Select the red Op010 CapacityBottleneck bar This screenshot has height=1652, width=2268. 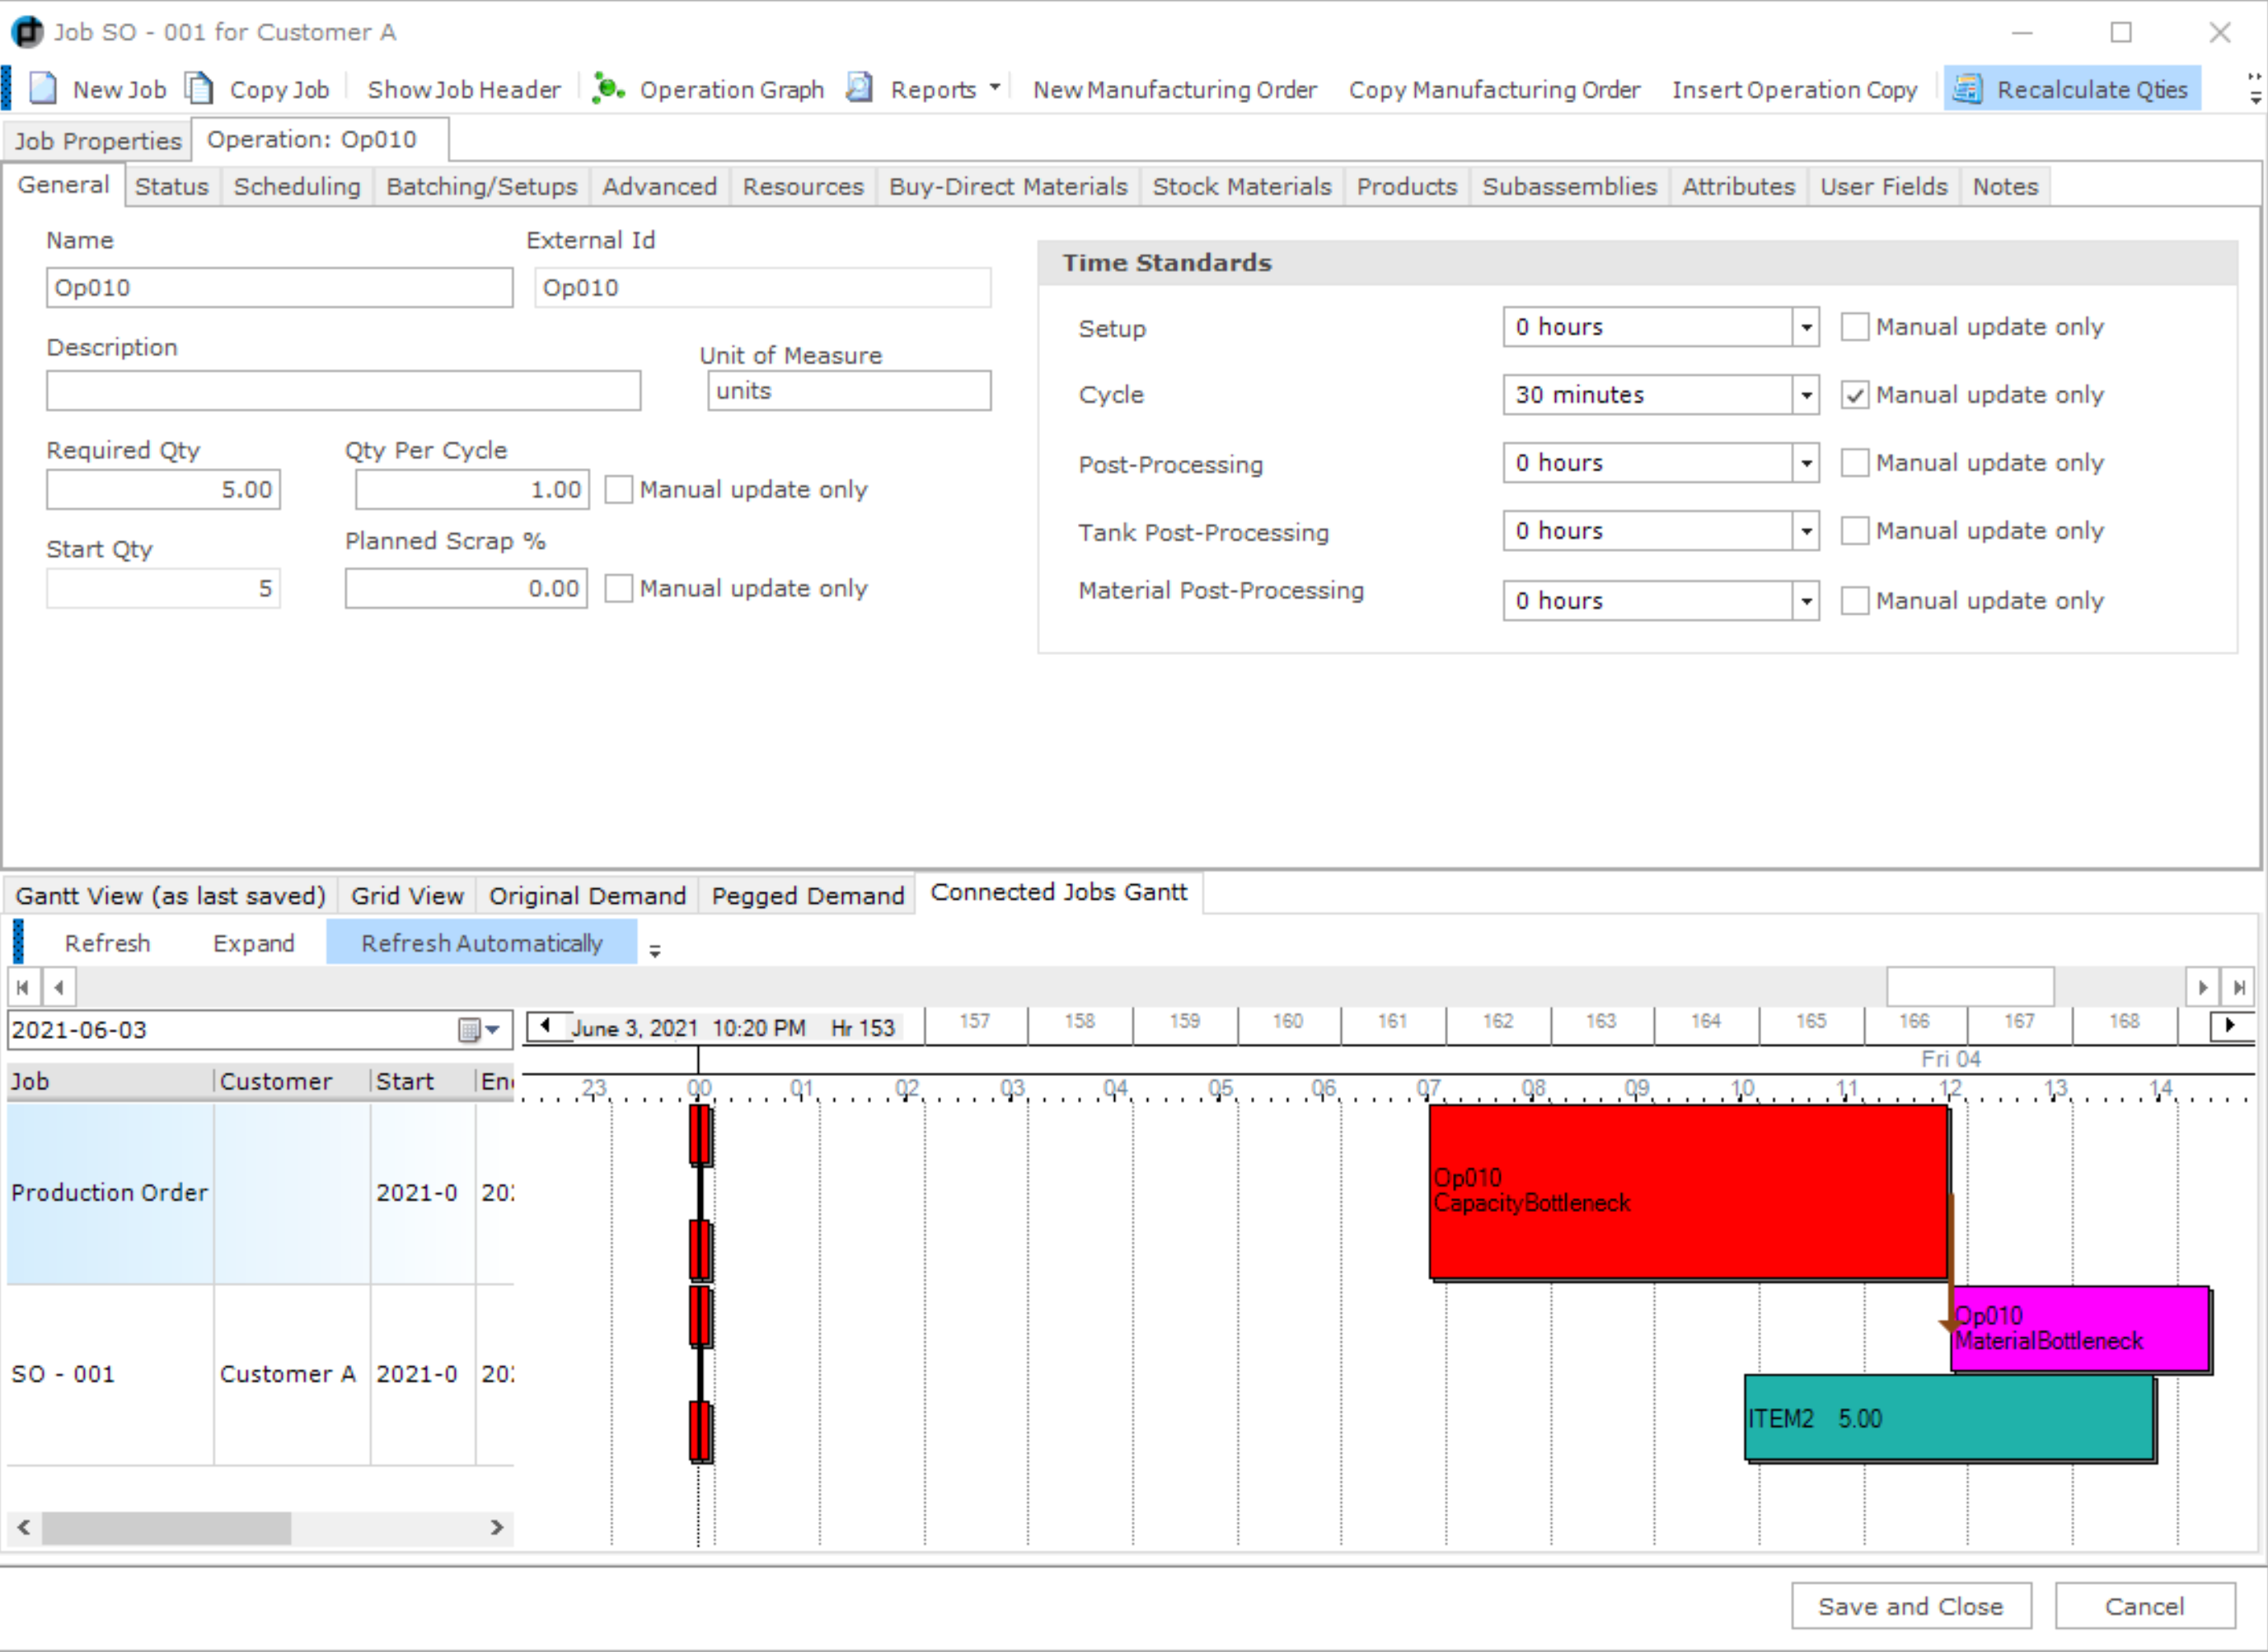point(1689,1193)
